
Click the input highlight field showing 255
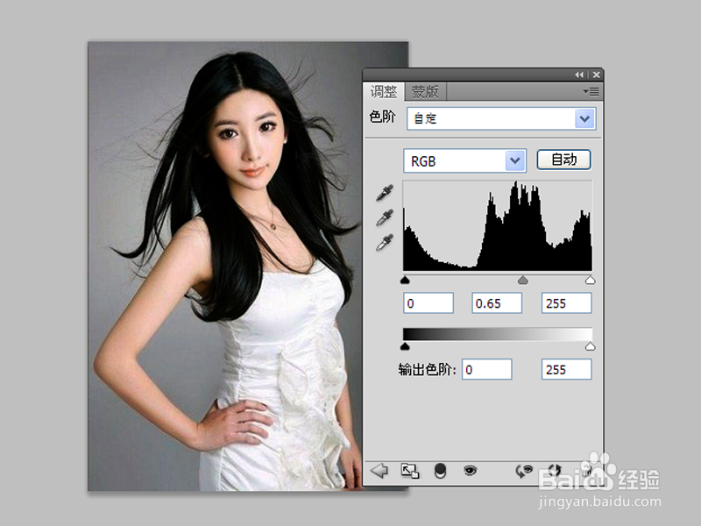(x=566, y=303)
